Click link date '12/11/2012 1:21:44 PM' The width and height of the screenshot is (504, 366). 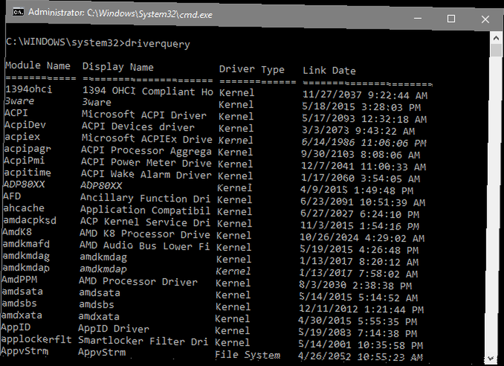pyautogui.click(x=361, y=309)
